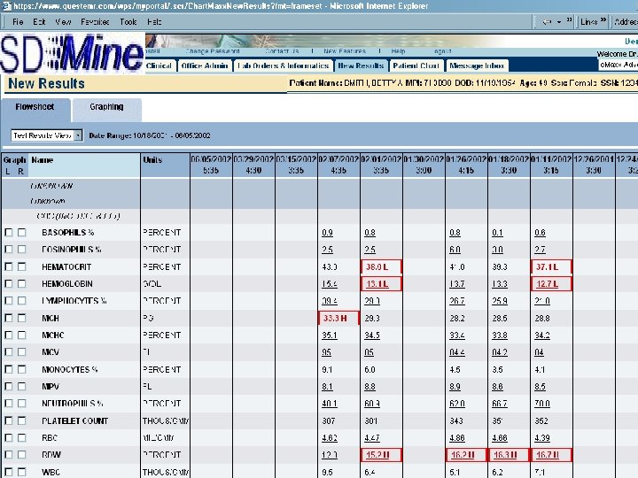
Task: Click the Units column header
Action: pos(165,165)
